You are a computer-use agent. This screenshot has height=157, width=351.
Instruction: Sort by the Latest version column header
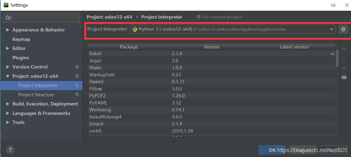tap(294, 47)
